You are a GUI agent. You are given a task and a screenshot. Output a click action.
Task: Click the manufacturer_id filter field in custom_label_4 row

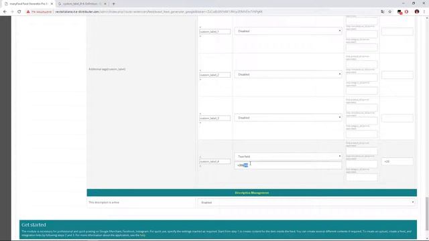point(362,164)
